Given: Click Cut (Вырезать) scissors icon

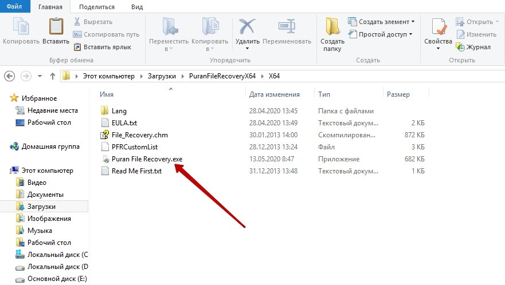Looking at the screenshot, I should 77,22.
